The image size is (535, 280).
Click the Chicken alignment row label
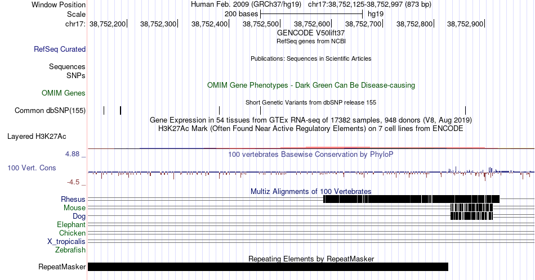pos(72,233)
